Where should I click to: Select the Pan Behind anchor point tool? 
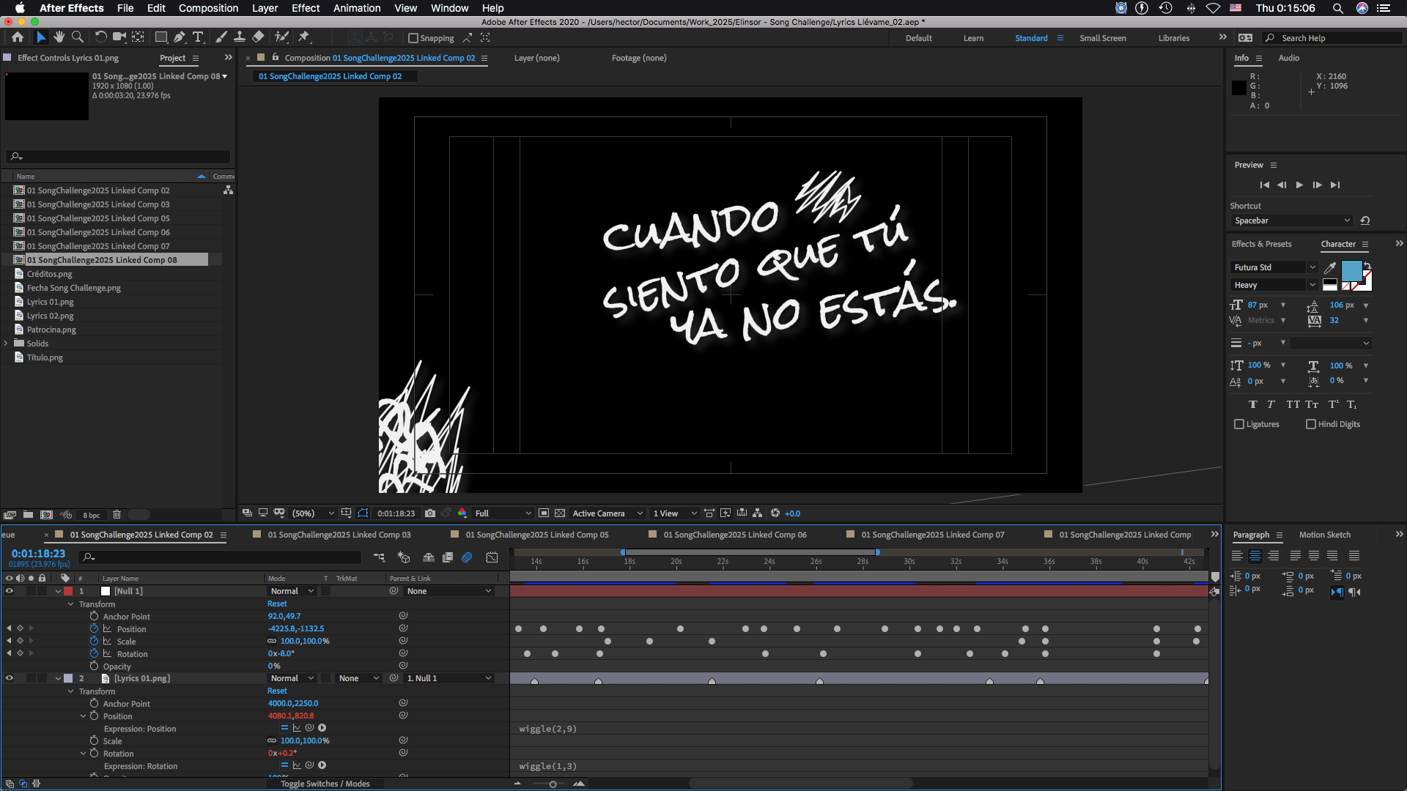[x=138, y=37]
